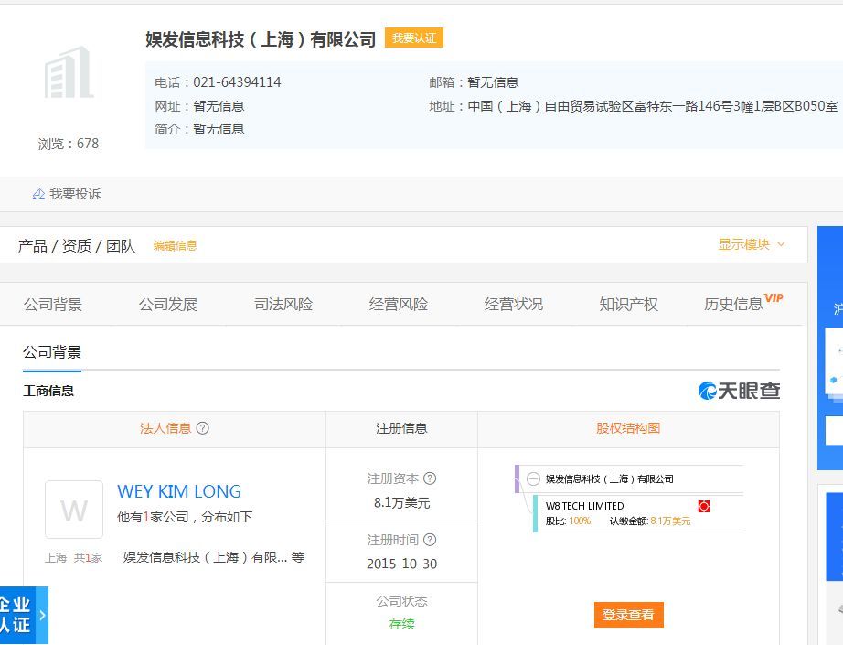The width and height of the screenshot is (843, 645).
Task: Click the W avatar of WEY KIM LONG
Action: click(x=74, y=510)
